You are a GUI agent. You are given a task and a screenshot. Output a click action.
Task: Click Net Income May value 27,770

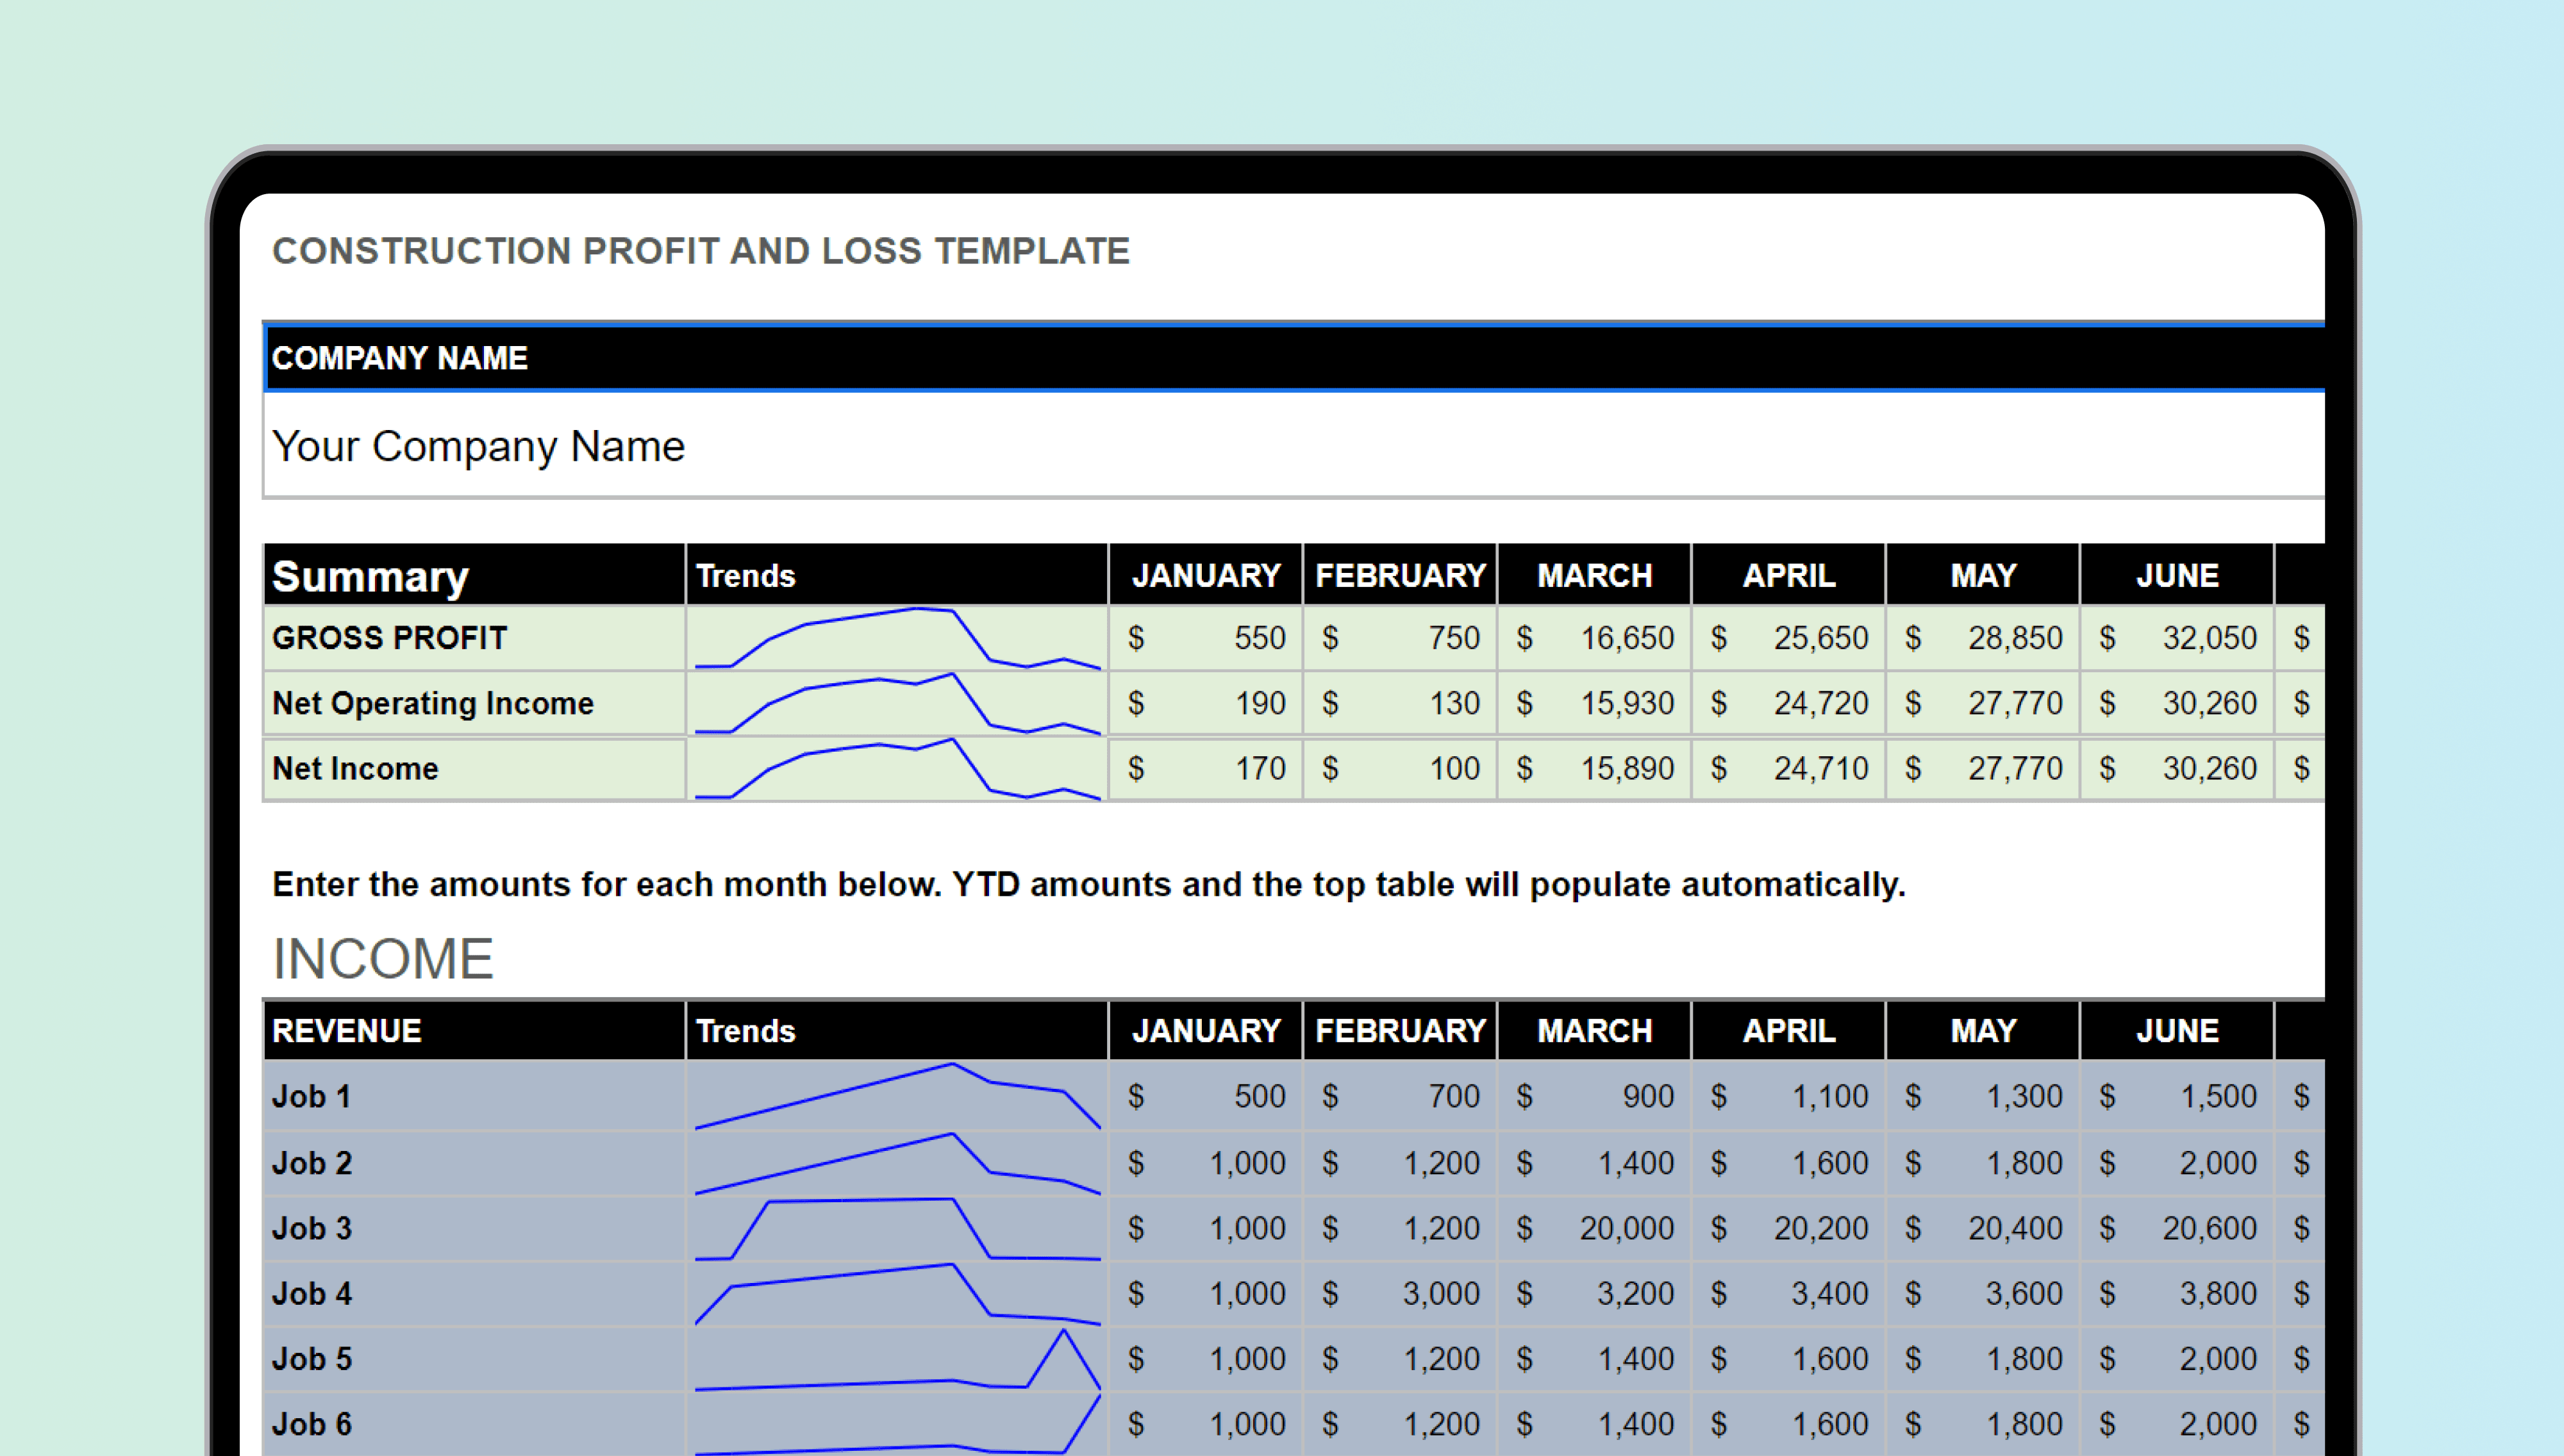click(1982, 768)
